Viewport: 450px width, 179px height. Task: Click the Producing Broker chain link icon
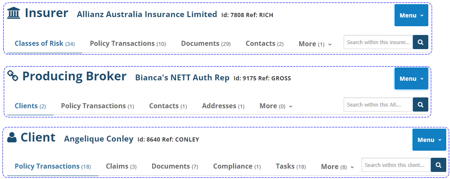pos(13,76)
